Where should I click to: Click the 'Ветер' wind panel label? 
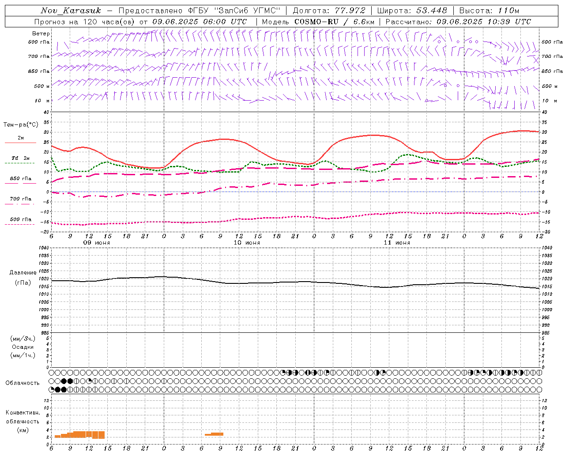coord(41,34)
